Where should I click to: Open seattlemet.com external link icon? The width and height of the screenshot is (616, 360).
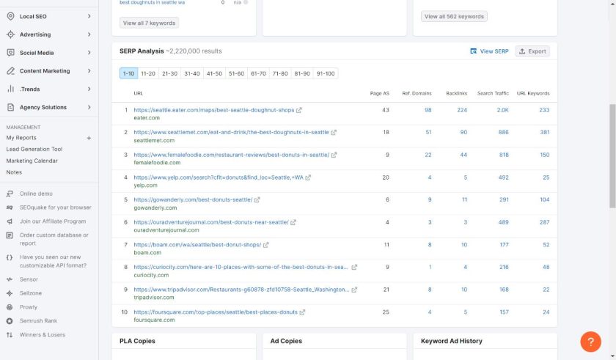tap(334, 132)
